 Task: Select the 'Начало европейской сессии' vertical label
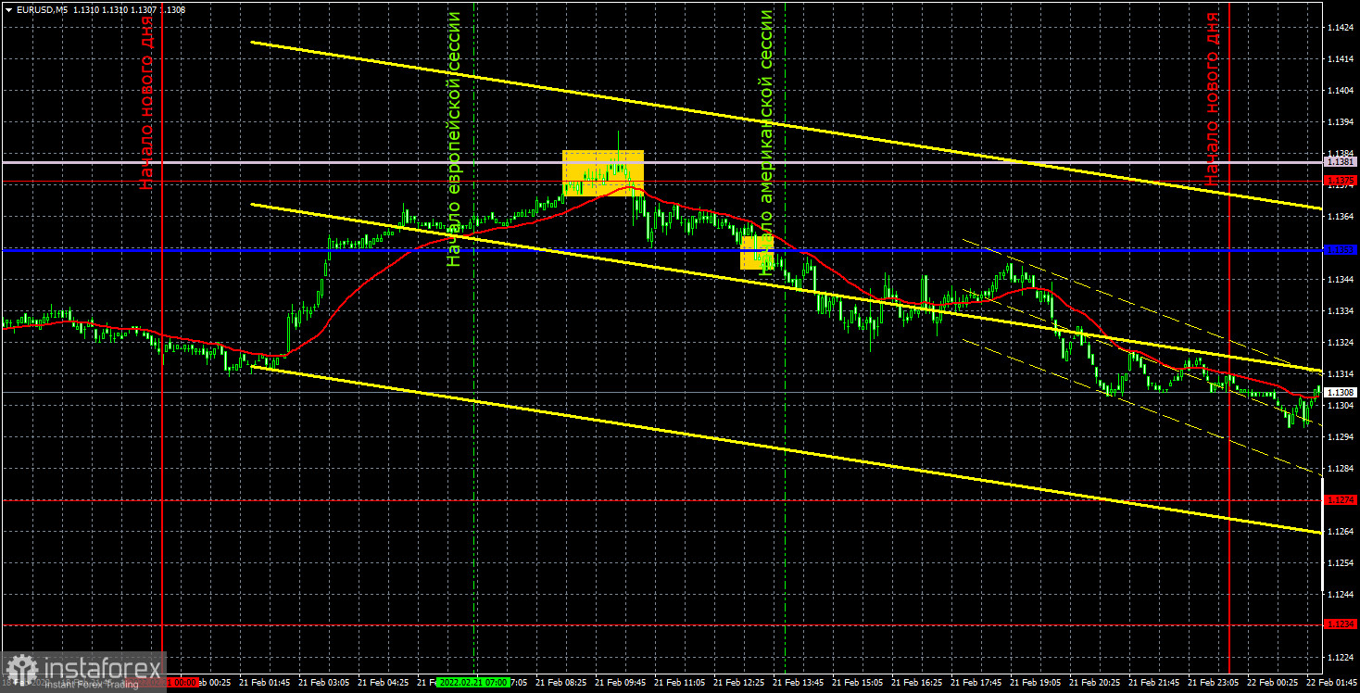[x=453, y=139]
